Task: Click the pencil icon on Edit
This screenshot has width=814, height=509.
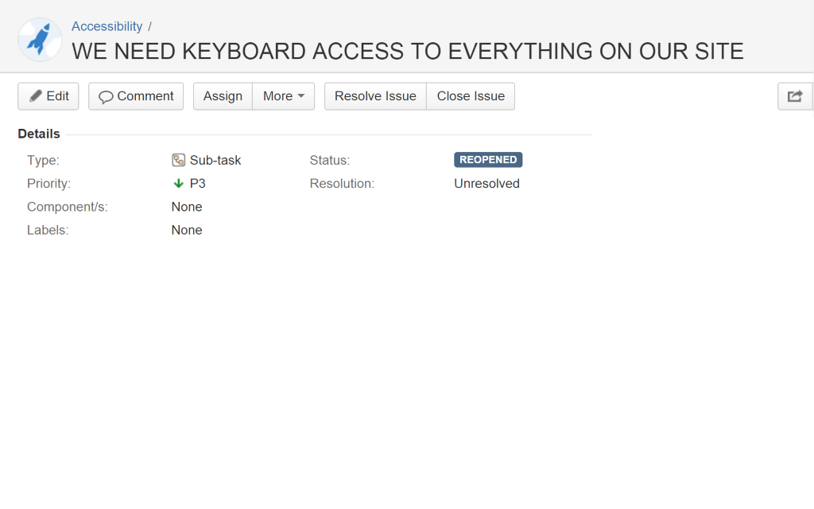Action: 35,96
